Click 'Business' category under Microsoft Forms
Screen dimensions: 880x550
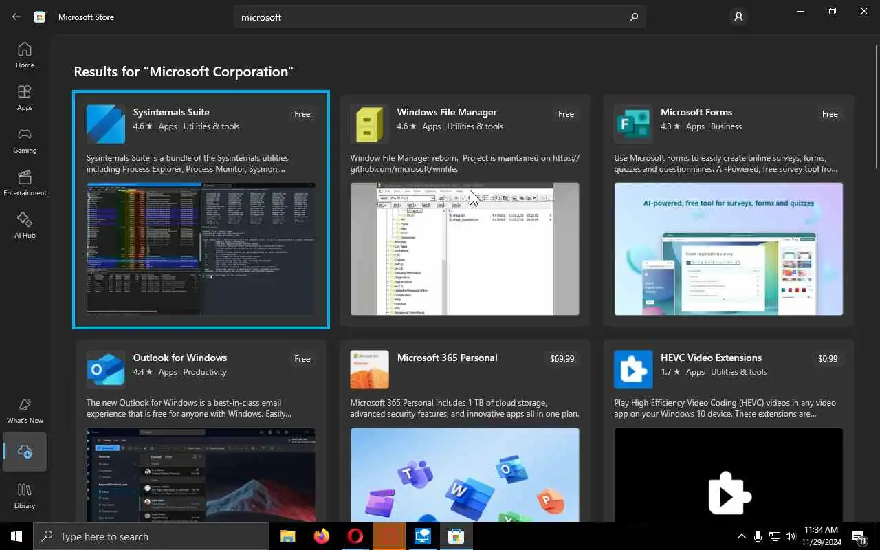tap(726, 126)
